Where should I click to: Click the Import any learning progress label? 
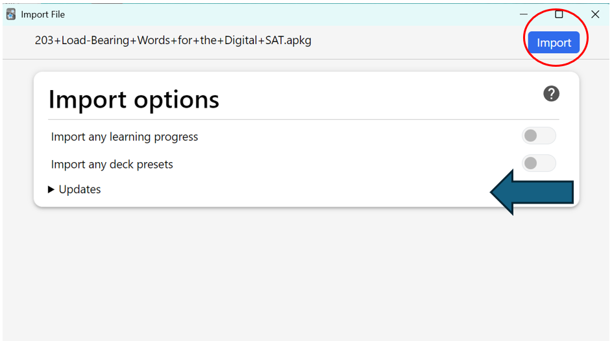point(125,137)
